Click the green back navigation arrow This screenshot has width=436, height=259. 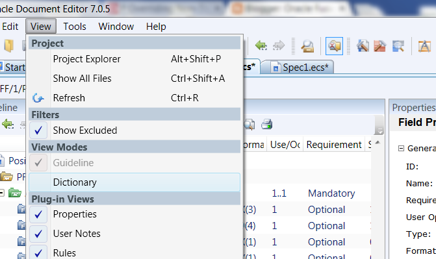[261, 45]
